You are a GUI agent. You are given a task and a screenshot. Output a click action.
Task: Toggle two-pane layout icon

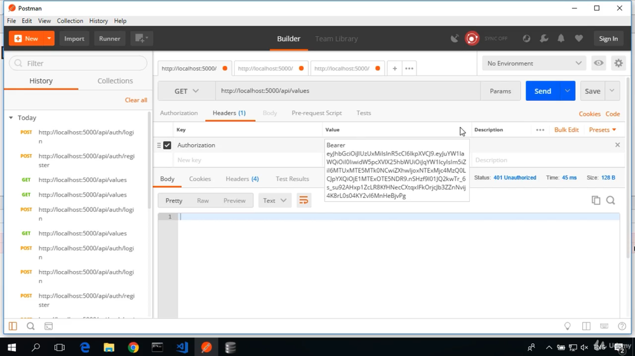(586, 326)
